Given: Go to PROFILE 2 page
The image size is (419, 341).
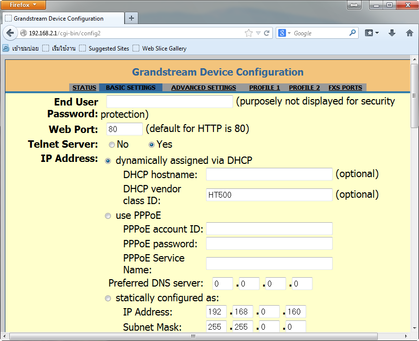Looking at the screenshot, I should 304,88.
